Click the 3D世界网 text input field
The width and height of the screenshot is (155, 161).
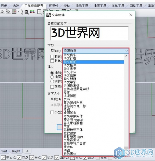click(89, 33)
